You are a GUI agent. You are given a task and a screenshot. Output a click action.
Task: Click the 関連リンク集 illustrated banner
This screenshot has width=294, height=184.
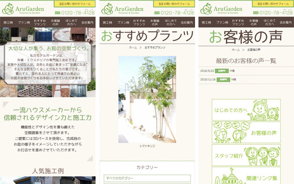pos(246,175)
